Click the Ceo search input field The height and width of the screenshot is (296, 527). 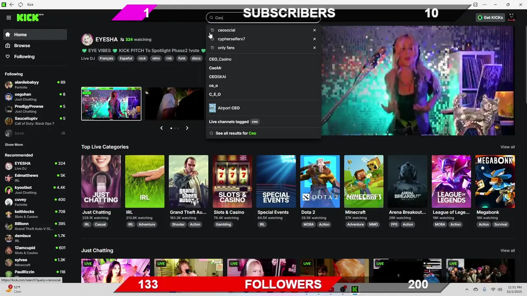[263, 18]
